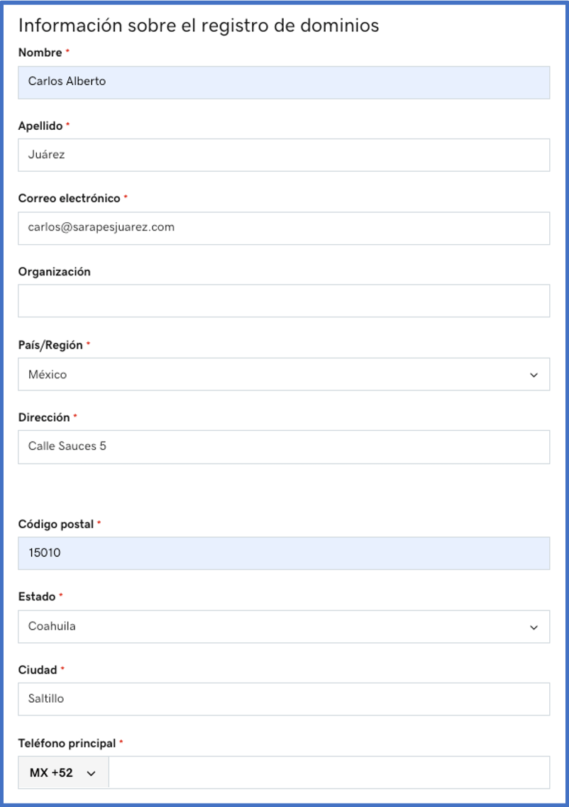The image size is (569, 807).
Task: Select the Correo electrónico email field
Action: coord(283,228)
